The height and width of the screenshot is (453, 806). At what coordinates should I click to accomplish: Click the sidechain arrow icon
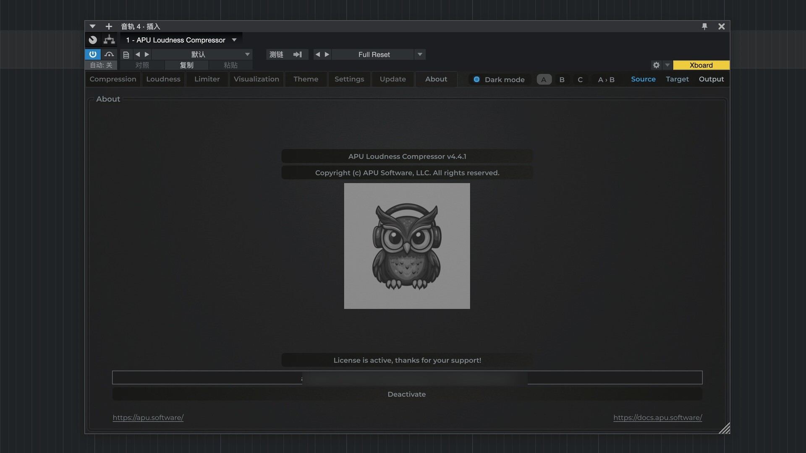click(x=297, y=55)
